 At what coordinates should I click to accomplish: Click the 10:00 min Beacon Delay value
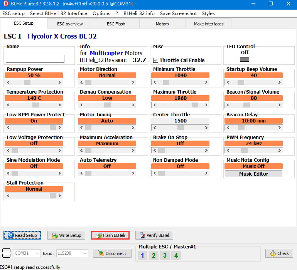tap(253, 121)
